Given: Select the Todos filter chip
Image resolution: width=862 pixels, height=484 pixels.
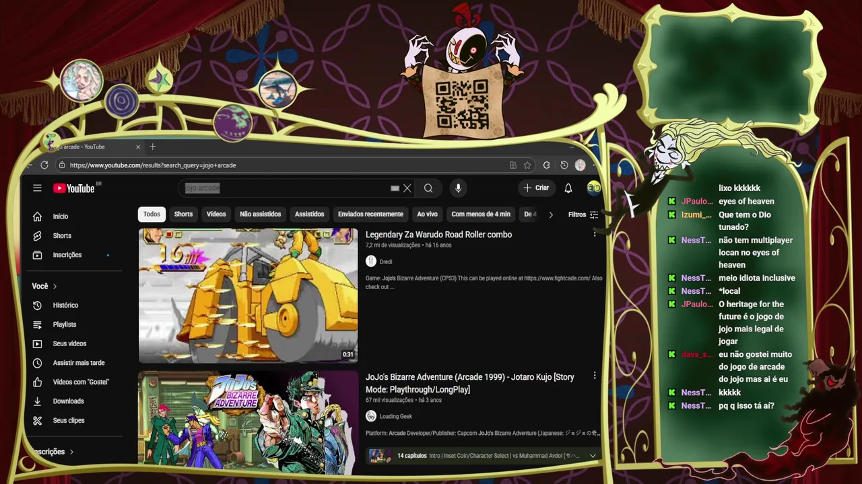Looking at the screenshot, I should [x=152, y=214].
